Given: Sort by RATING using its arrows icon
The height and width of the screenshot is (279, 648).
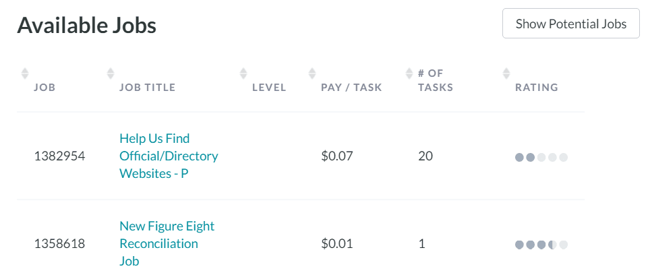Looking at the screenshot, I should coord(506,73).
